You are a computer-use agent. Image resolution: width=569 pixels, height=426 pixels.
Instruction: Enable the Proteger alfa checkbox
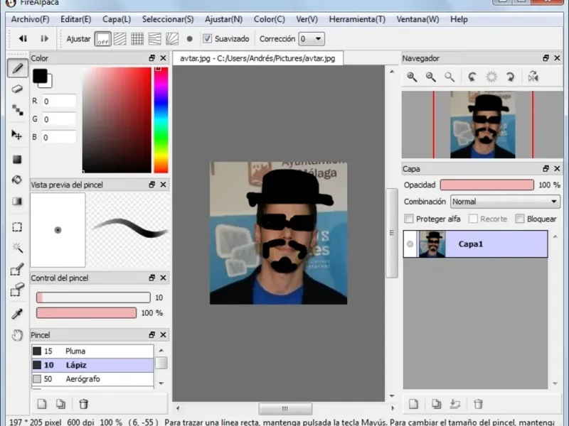click(x=409, y=219)
